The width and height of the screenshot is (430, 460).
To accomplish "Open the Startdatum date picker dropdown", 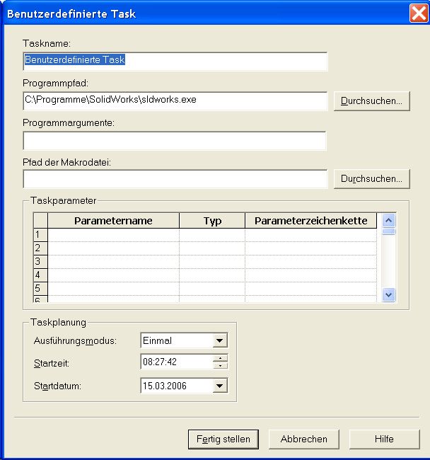I will click(x=219, y=386).
